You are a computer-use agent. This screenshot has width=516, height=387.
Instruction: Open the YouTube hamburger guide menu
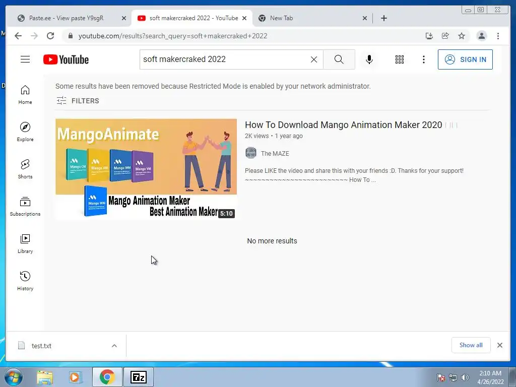25,59
